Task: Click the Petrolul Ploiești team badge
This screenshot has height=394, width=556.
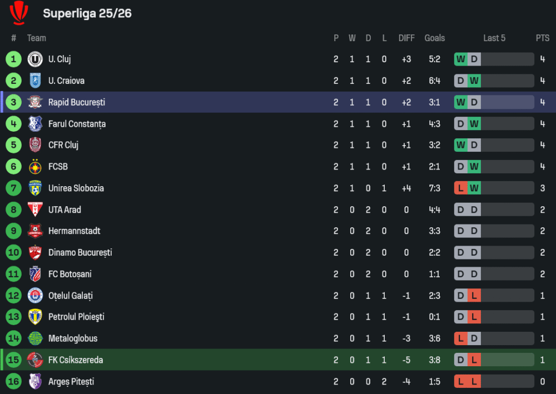Action: coord(35,317)
